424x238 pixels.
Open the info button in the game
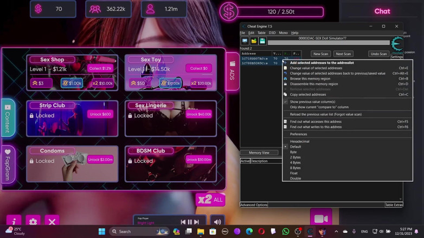[14, 221]
